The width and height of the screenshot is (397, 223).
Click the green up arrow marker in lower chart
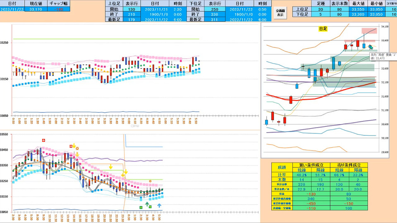[147, 204]
